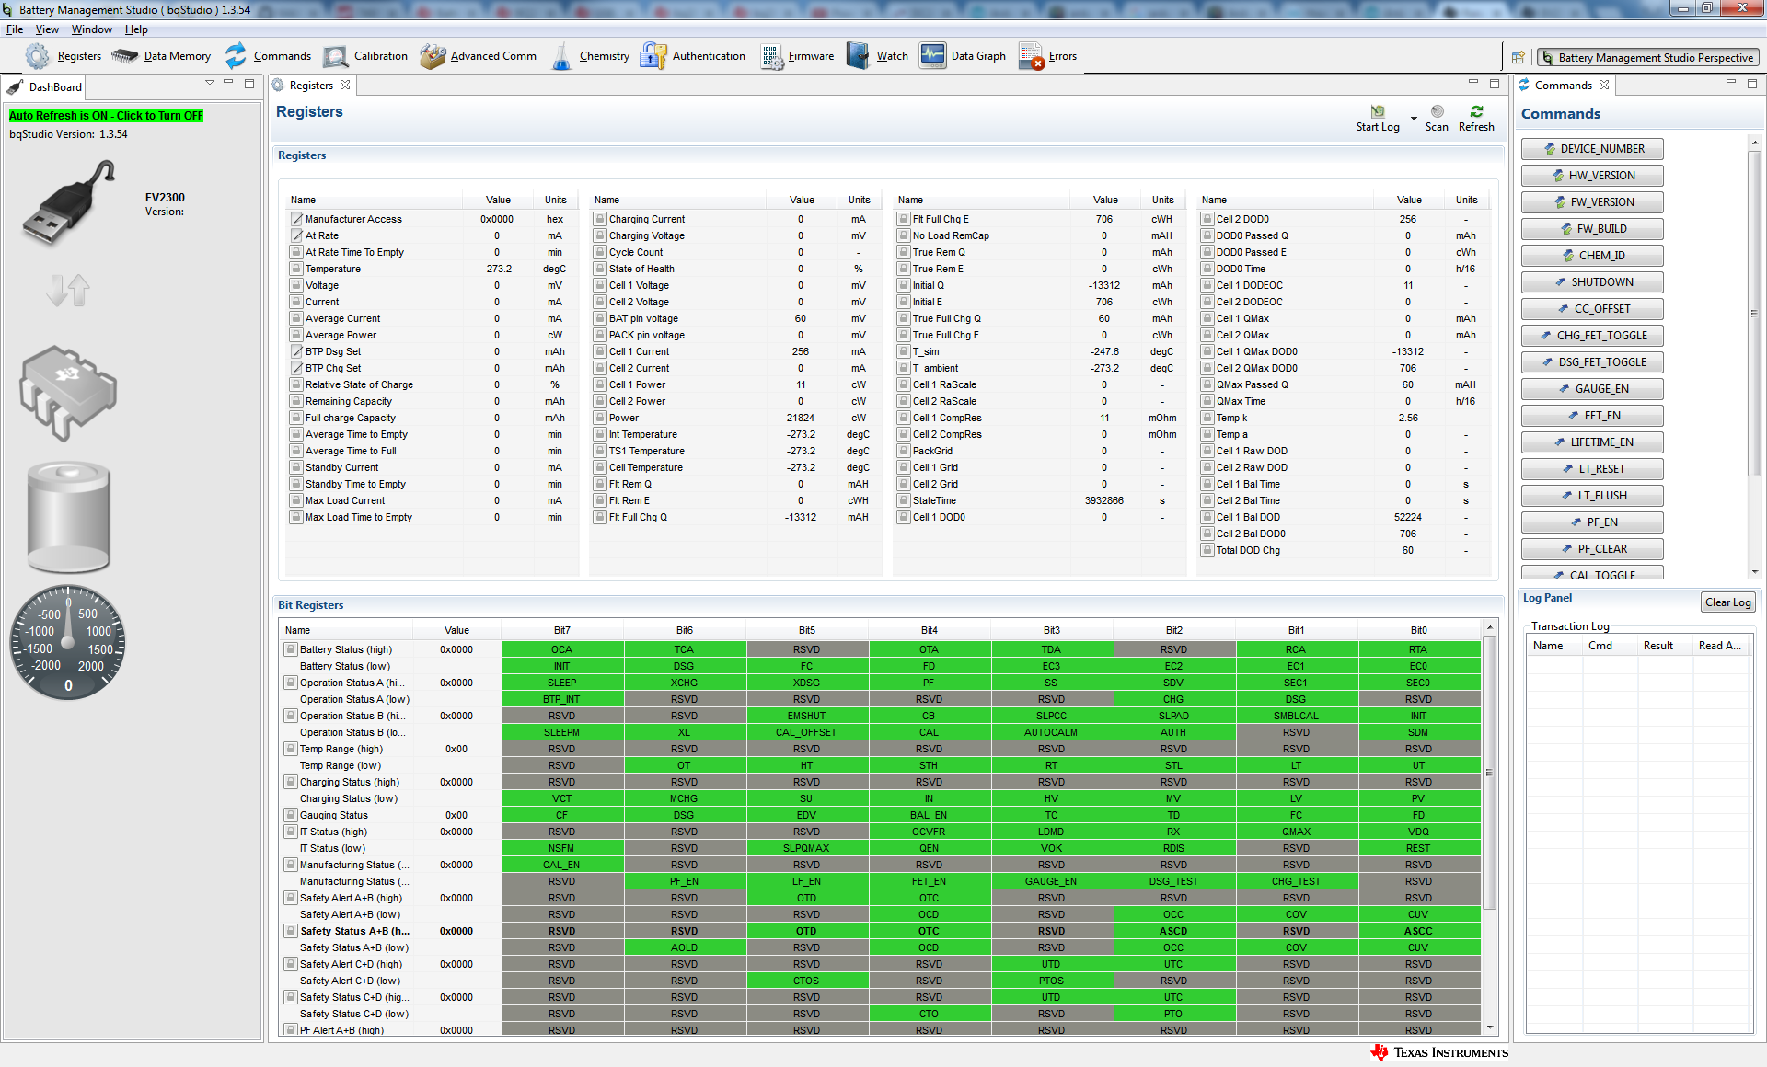Click the Refresh registers icon
This screenshot has width=1767, height=1067.
point(1476,111)
